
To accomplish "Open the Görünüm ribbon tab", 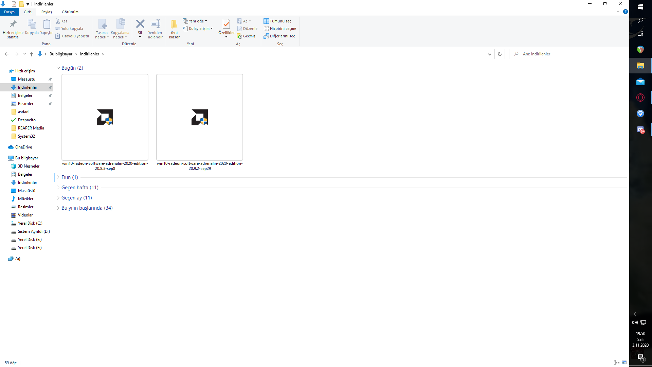I will (70, 12).
